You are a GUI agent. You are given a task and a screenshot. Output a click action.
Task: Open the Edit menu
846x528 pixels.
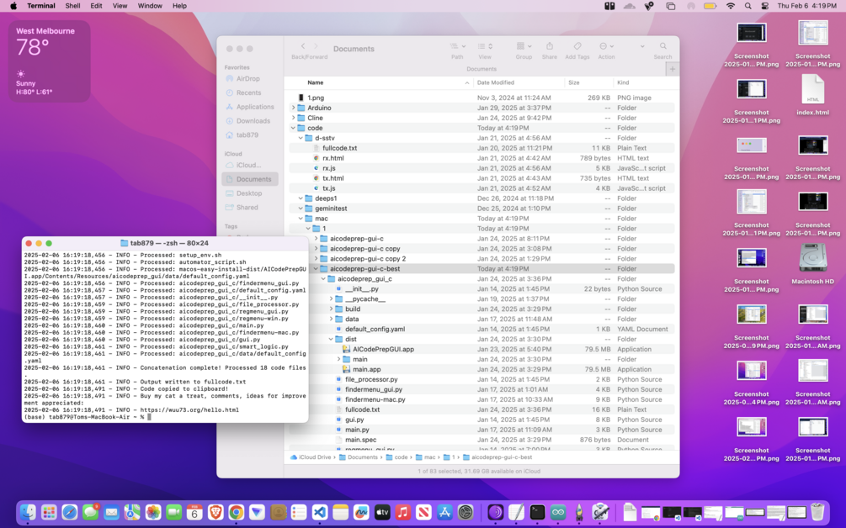coord(96,6)
